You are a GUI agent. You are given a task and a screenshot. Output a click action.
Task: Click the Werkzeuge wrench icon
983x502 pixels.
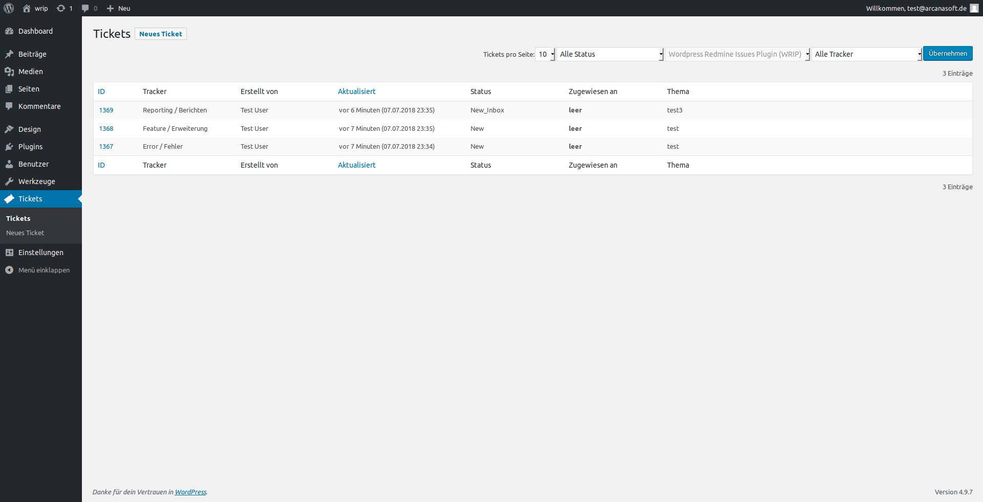9,181
